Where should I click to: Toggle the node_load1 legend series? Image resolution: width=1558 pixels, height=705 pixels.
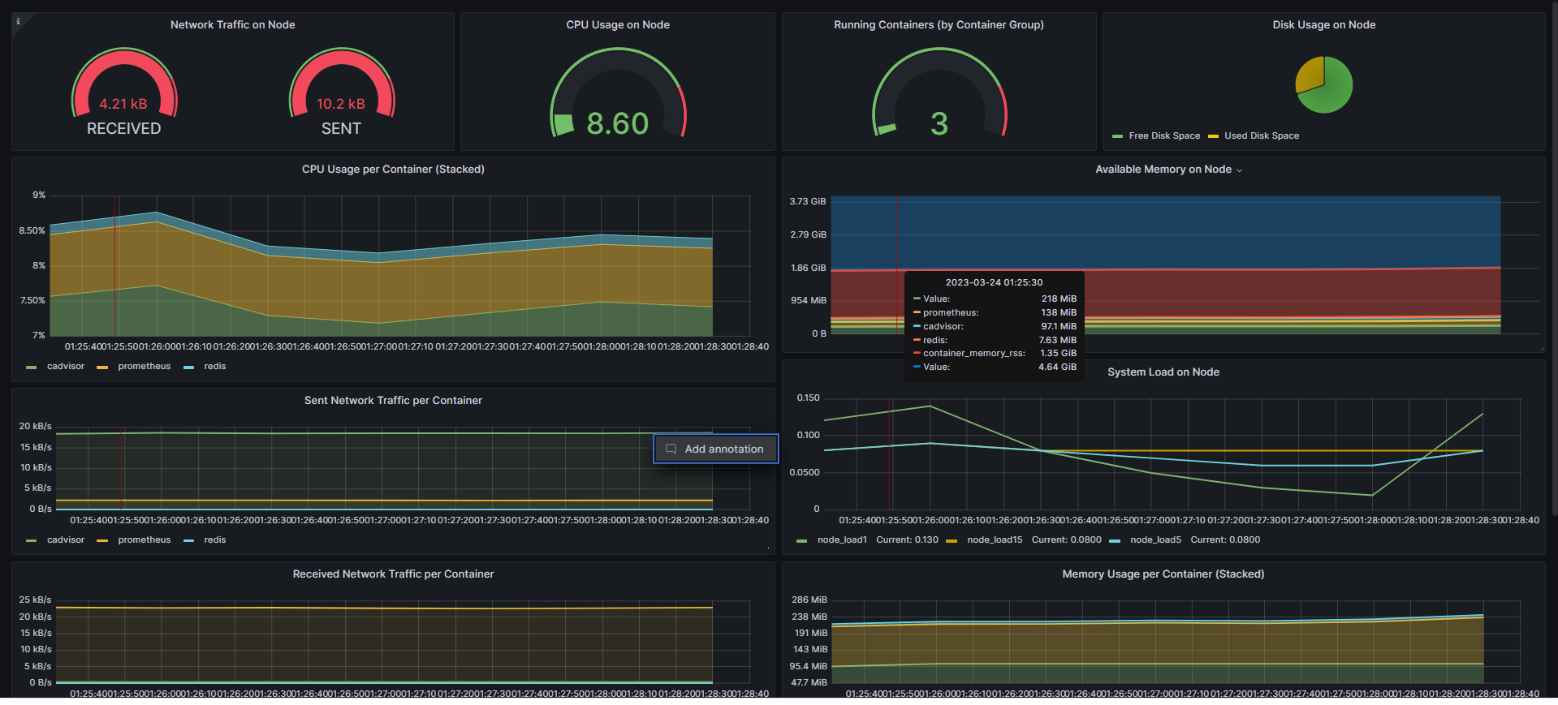coord(842,540)
